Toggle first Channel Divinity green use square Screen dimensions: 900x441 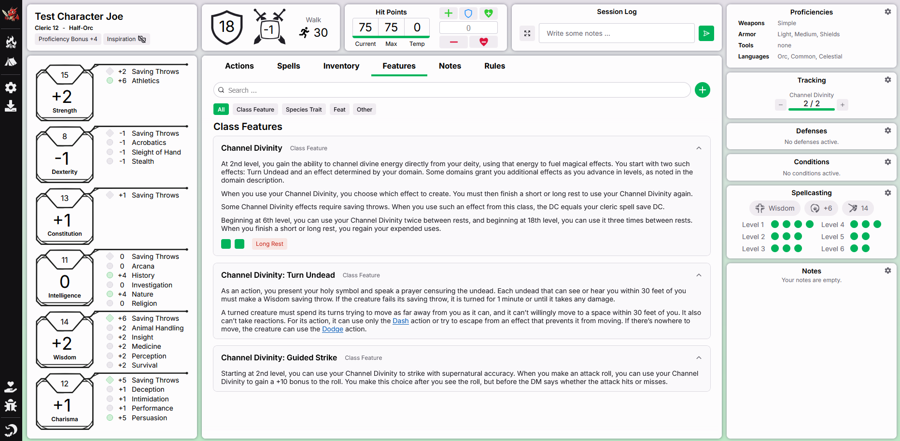coord(226,244)
